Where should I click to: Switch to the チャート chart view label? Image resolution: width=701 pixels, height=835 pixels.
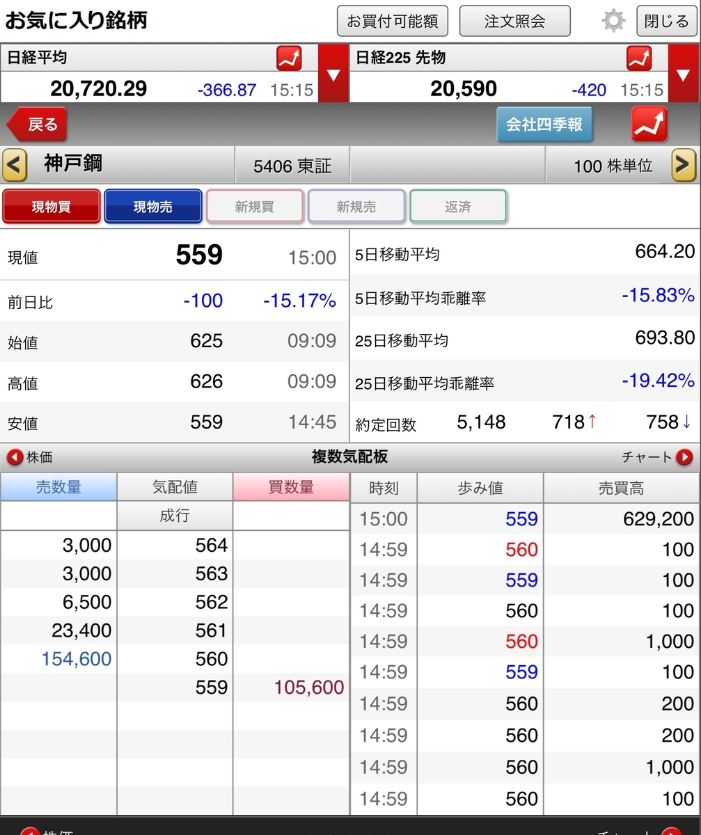[x=647, y=457]
